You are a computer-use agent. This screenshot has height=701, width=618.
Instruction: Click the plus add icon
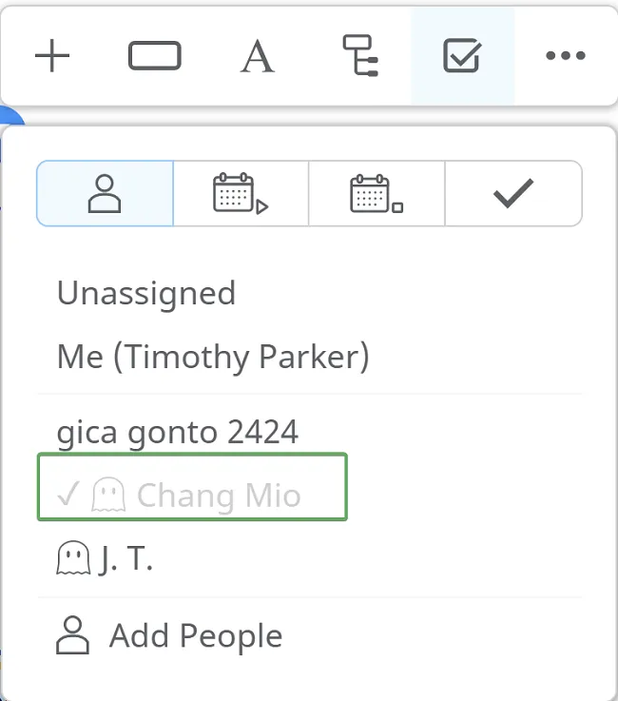coord(52,57)
